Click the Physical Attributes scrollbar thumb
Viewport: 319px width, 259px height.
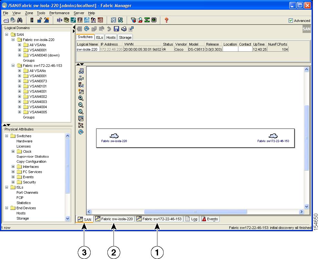(x=67, y=166)
